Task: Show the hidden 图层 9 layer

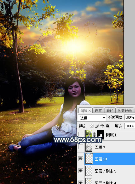Action: pos(81,147)
